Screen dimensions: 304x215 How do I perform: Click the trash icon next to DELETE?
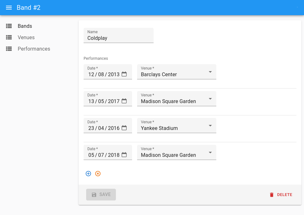271,194
